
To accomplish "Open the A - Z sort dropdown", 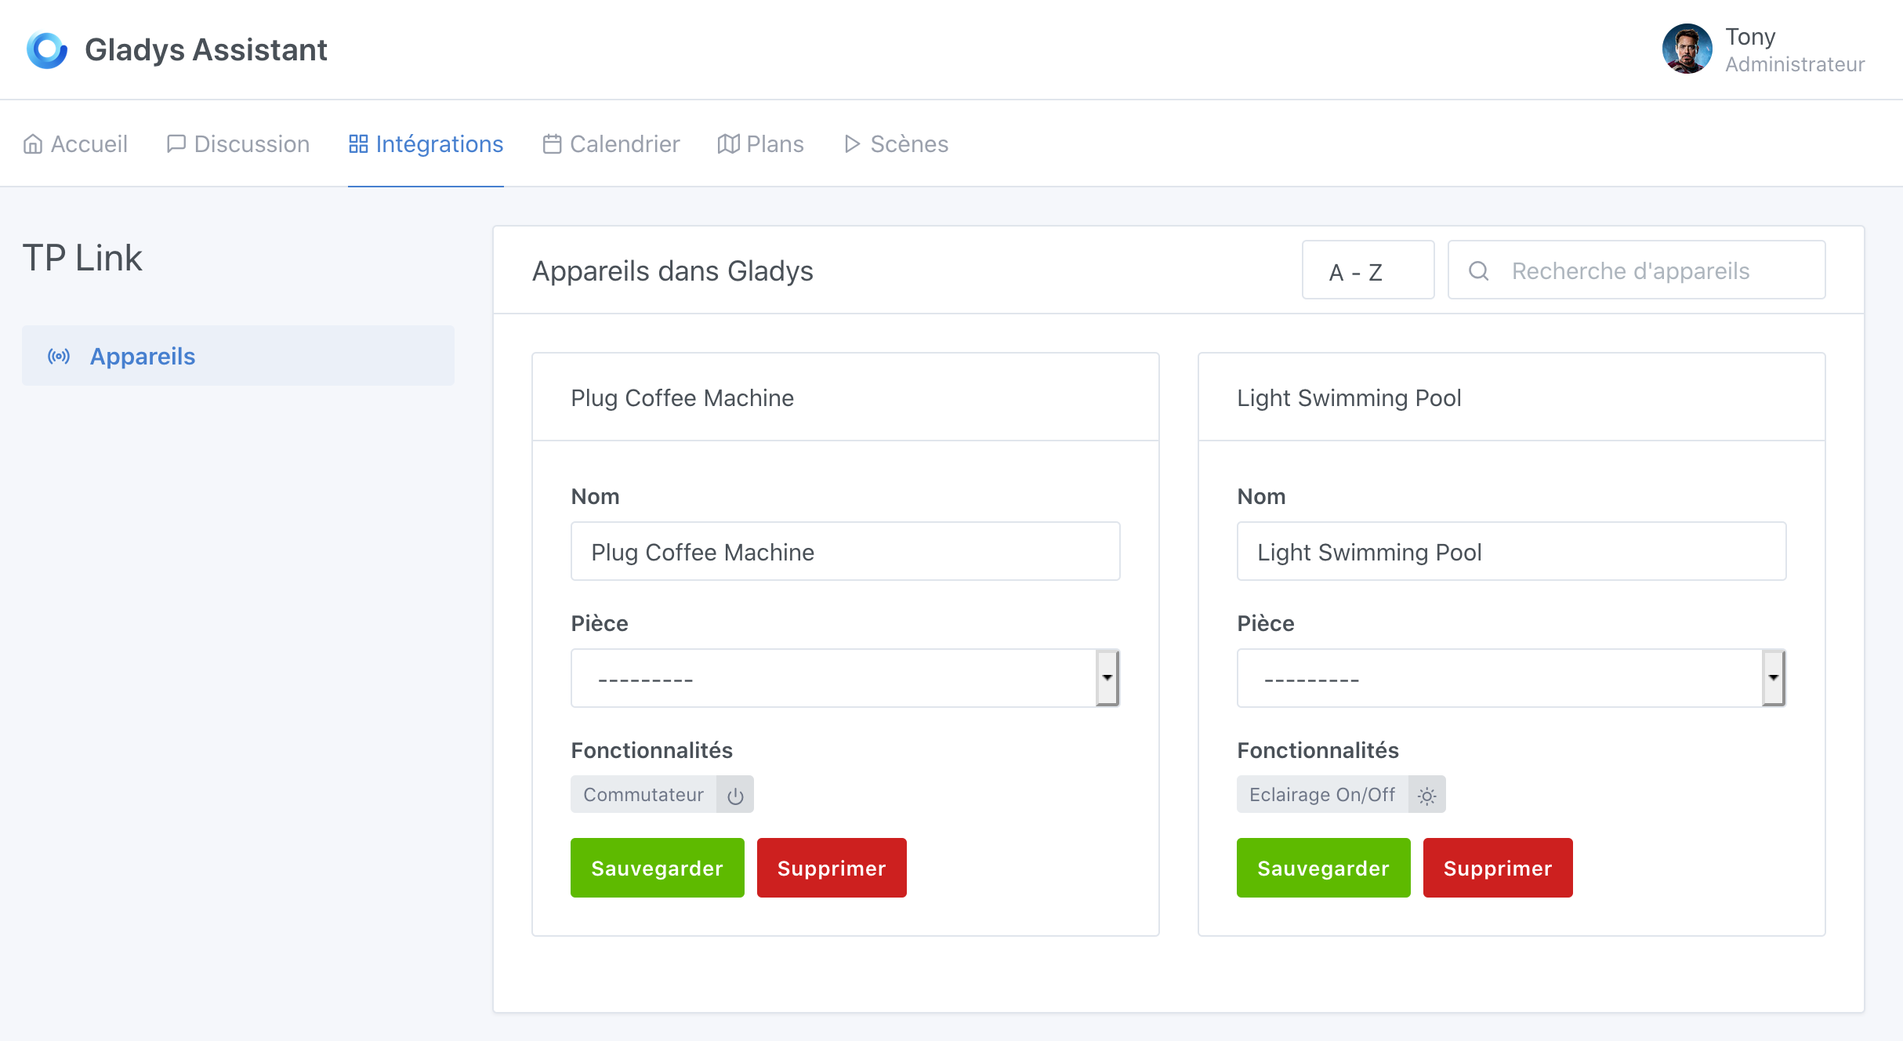I will 1368,271.
